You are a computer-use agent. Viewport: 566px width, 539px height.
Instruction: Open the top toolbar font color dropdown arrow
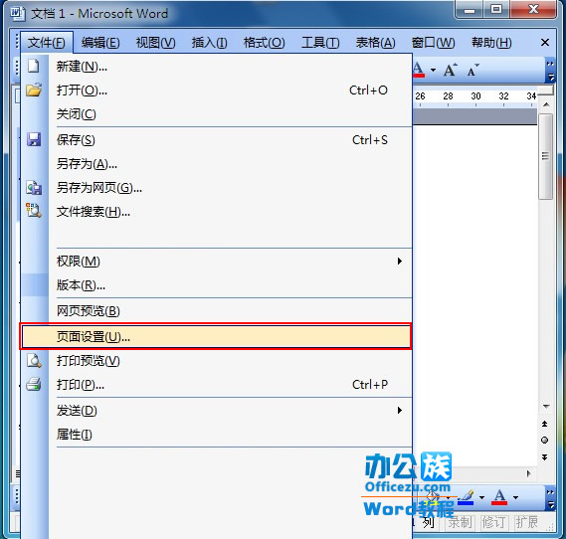pos(433,70)
